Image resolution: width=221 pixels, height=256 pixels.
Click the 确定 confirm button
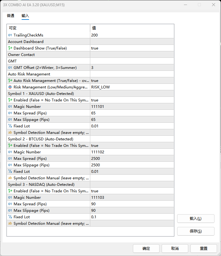(x=146, y=249)
